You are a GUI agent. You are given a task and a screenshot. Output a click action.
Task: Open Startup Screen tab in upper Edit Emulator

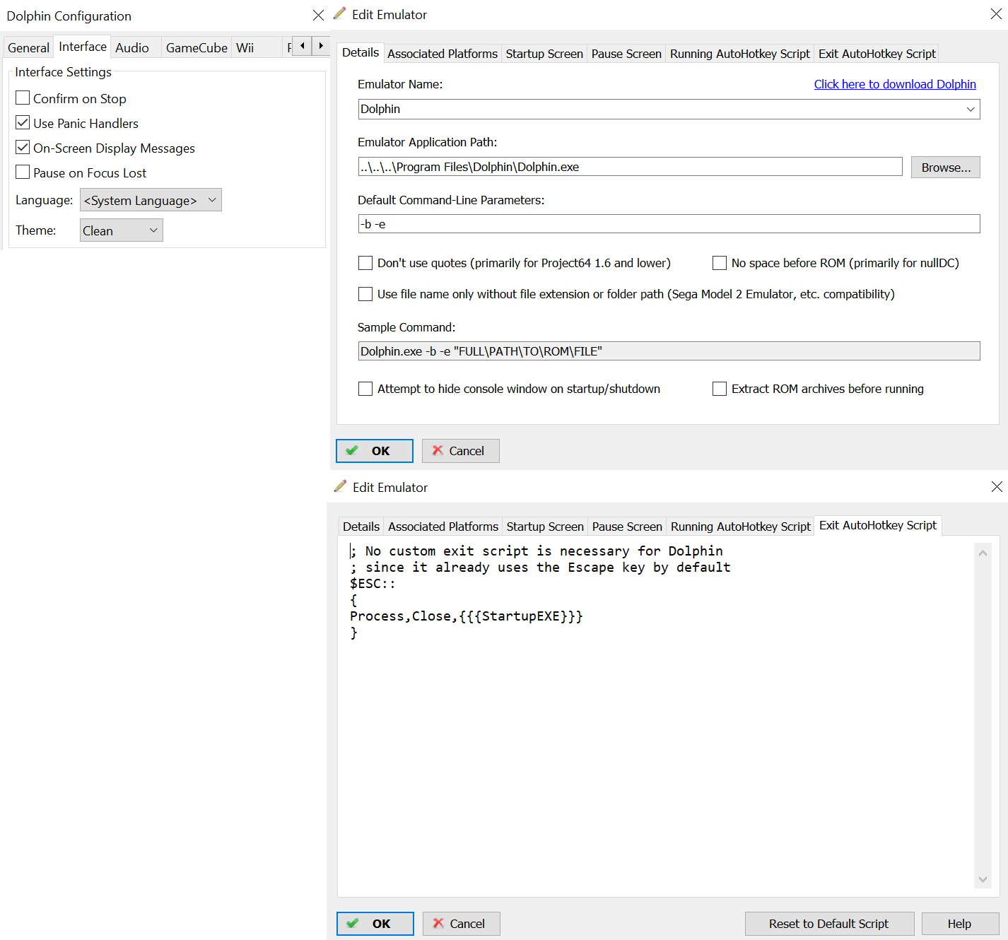[x=544, y=54]
